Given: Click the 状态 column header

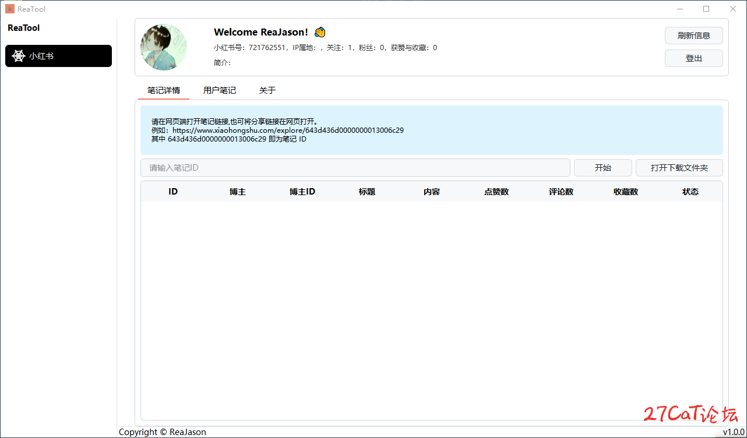Looking at the screenshot, I should [690, 192].
